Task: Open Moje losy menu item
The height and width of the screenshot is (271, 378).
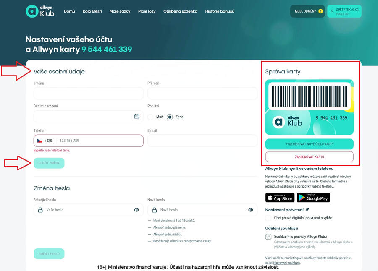Action: point(147,11)
